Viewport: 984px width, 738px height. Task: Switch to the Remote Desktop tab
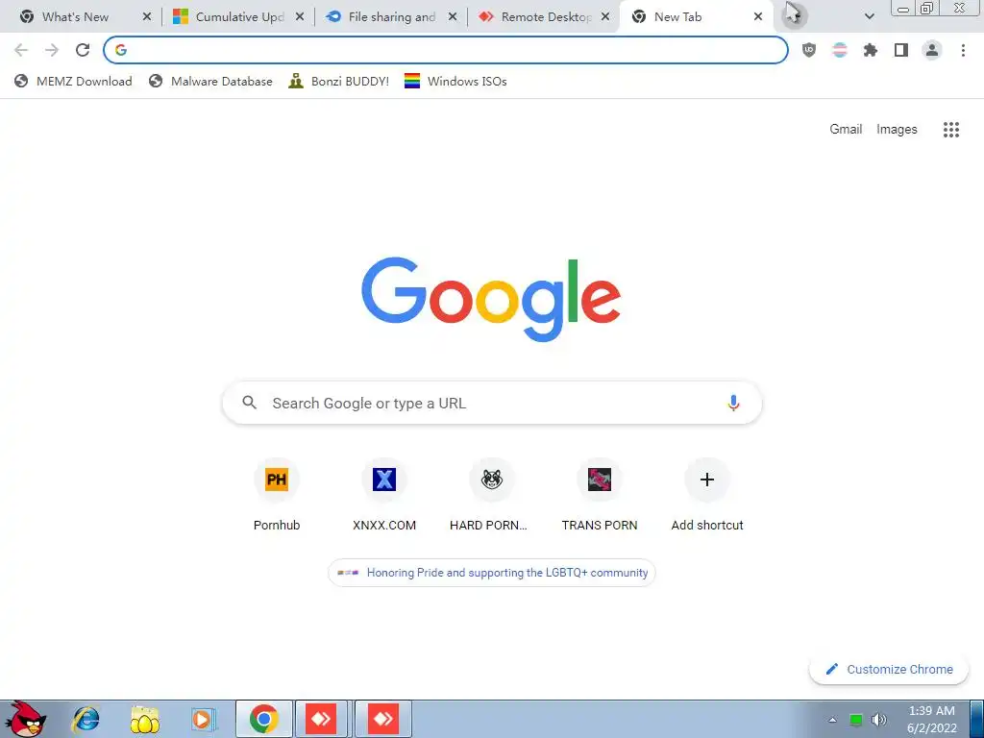tap(544, 17)
